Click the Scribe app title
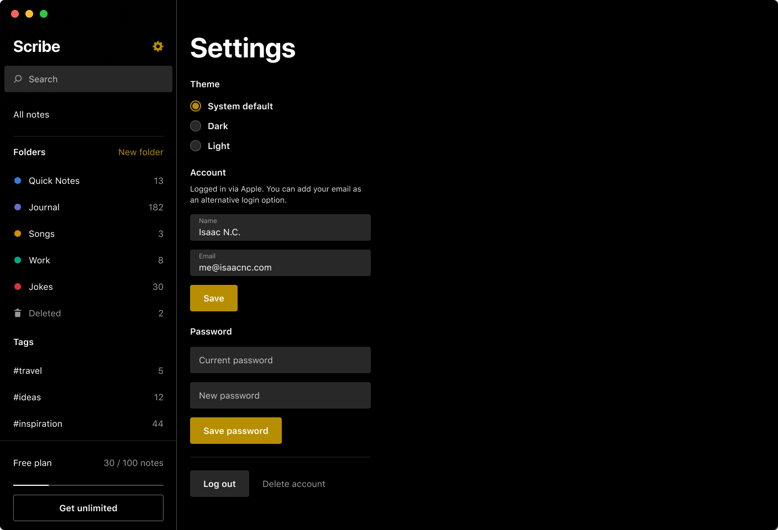Screen dimensions: 778x530 pyautogui.click(x=36, y=46)
